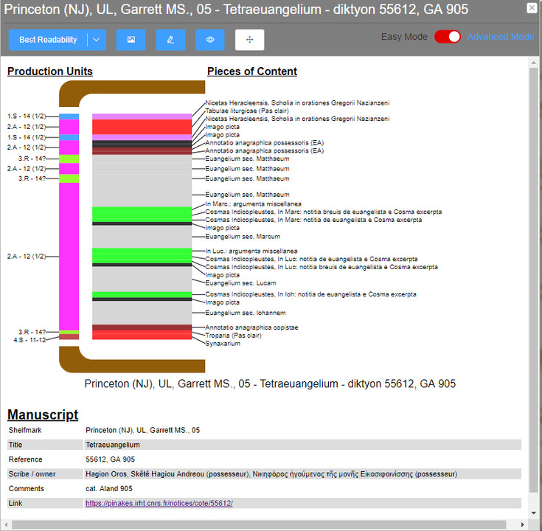Select the reddish 4.S - 11-12 unit block
The height and width of the screenshot is (531, 542).
tap(69, 337)
